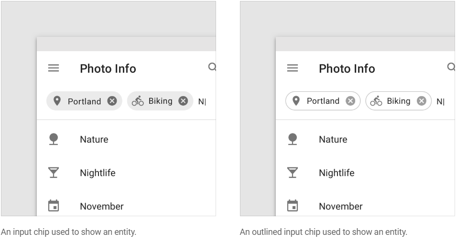This screenshot has height=243, width=456.
Task: Click tree icon beside Nature in left panel
Action: coord(54,139)
